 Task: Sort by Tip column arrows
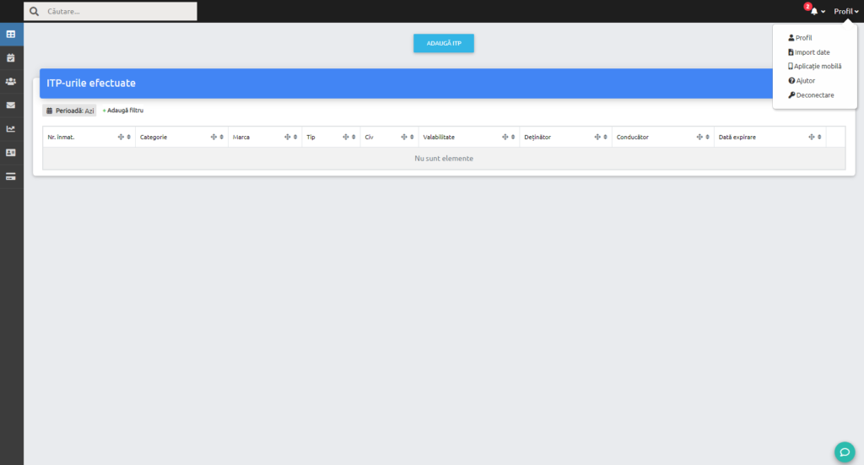tap(354, 138)
